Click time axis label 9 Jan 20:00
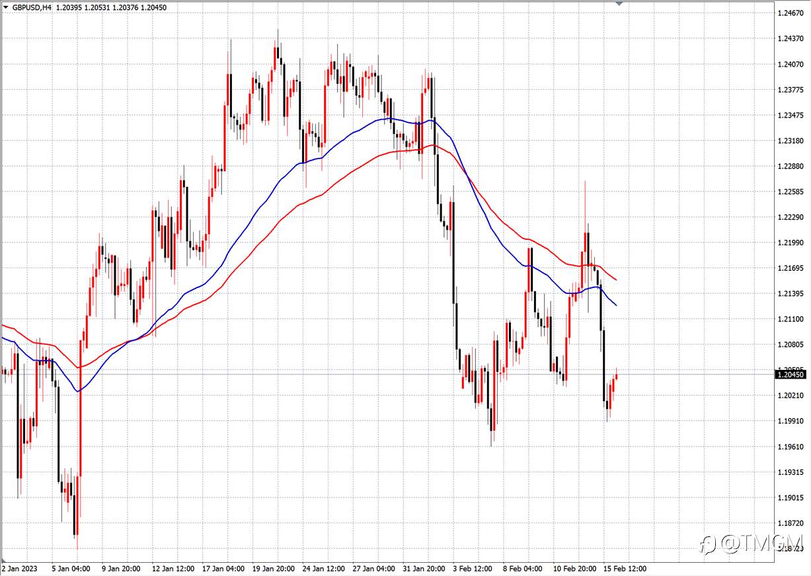811x576 pixels. pyautogui.click(x=121, y=568)
